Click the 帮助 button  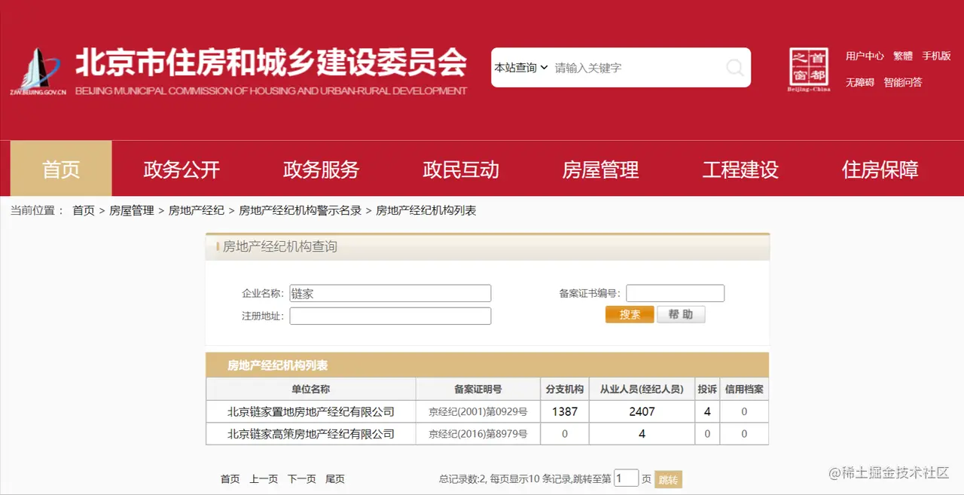coord(681,314)
